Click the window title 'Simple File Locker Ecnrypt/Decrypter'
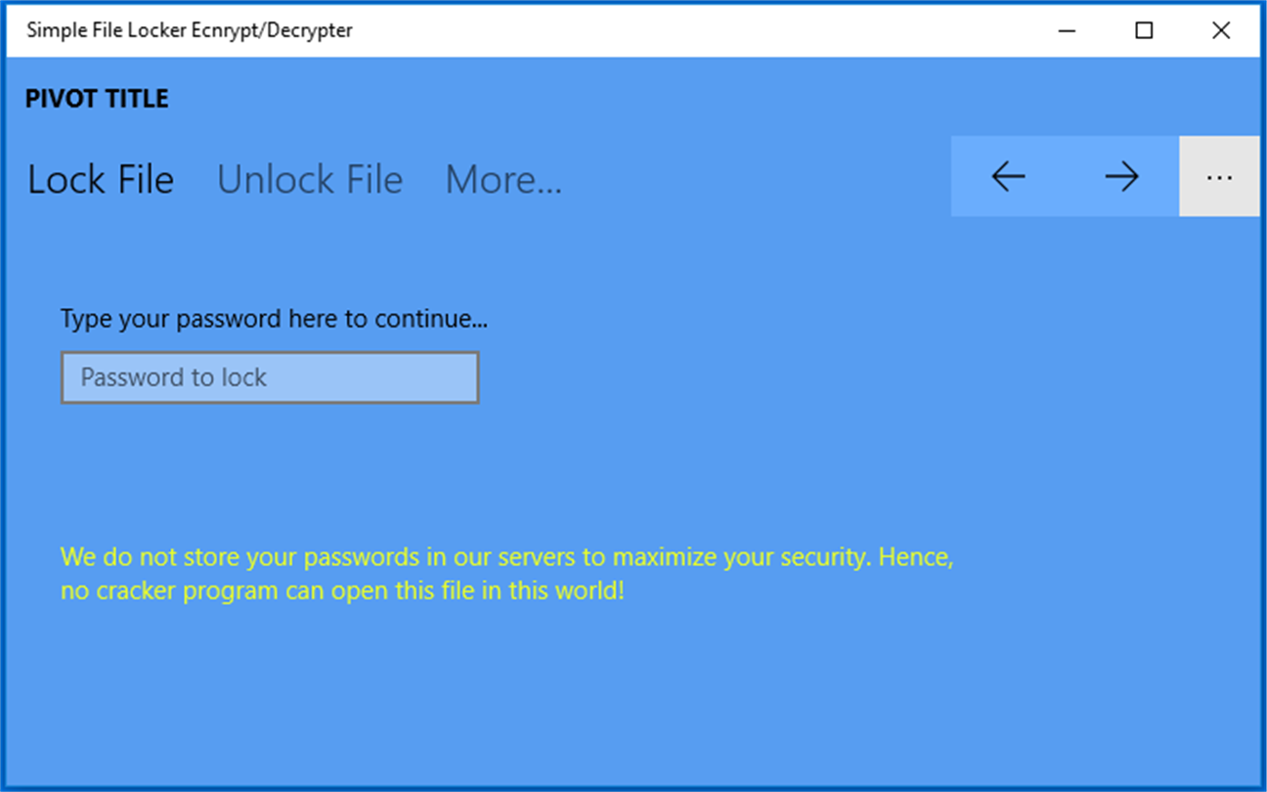This screenshot has height=792, width=1267. [x=190, y=30]
